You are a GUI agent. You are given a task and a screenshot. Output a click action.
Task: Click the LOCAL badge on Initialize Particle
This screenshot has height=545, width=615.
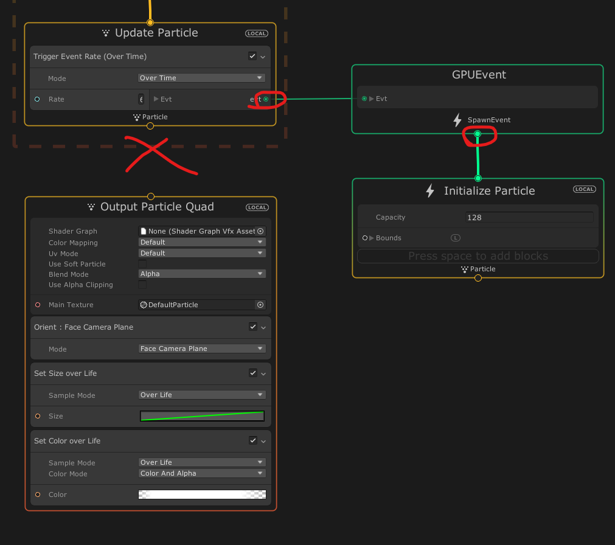(584, 189)
